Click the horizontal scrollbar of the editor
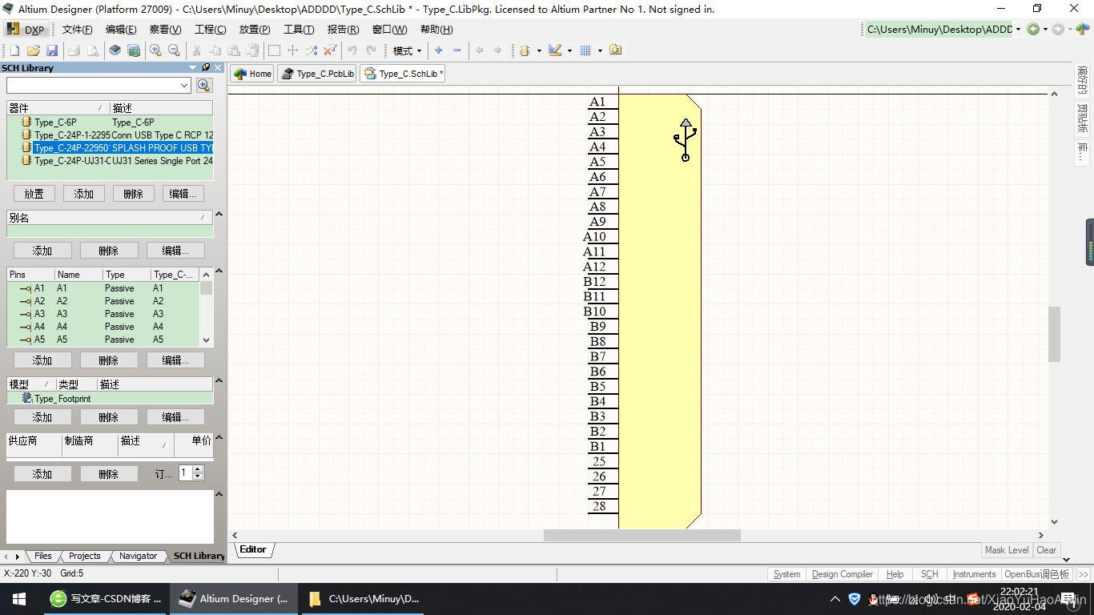Image resolution: width=1094 pixels, height=615 pixels. click(642, 535)
